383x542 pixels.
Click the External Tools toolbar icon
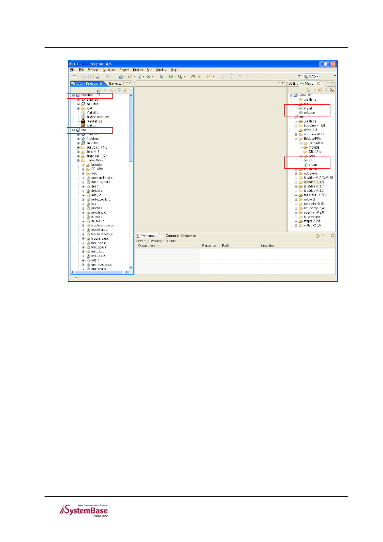180,76
